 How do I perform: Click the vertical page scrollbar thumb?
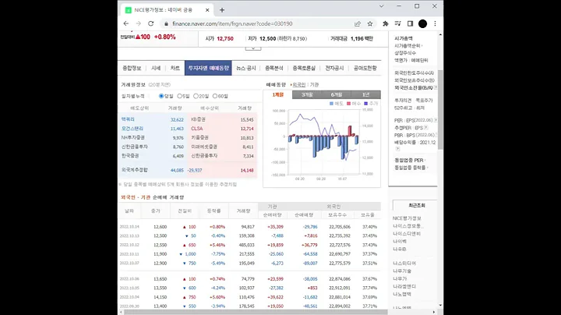(x=440, y=110)
